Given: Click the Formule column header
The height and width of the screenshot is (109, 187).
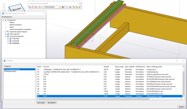Looking at the screenshot, I should pos(46,66).
